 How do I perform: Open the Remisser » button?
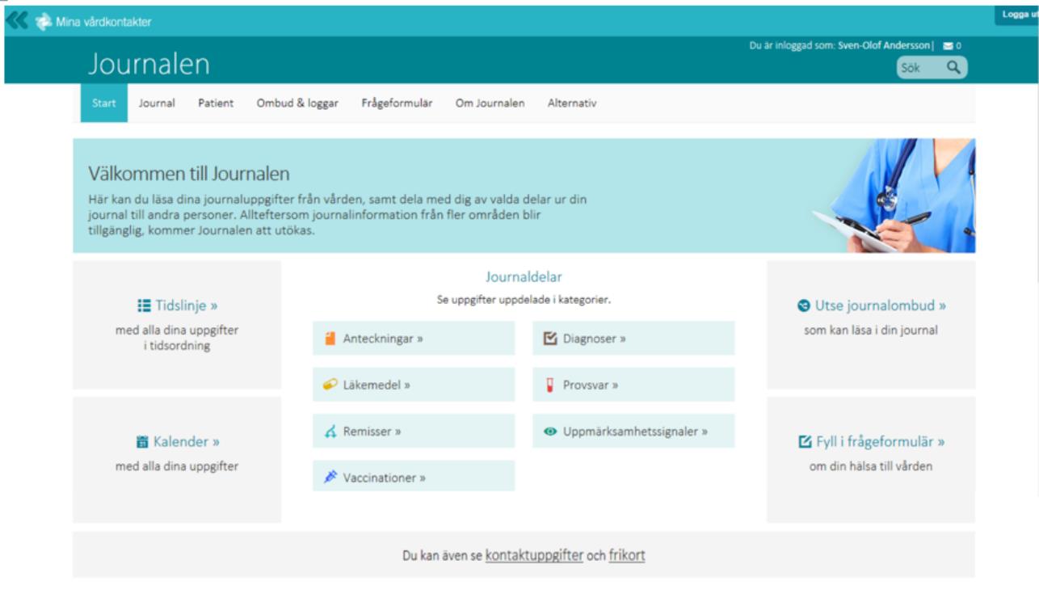click(414, 432)
